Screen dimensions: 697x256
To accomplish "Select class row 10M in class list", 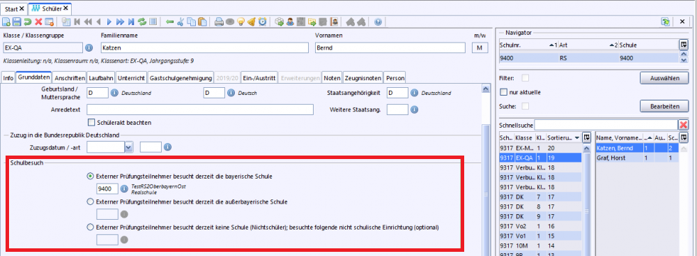I will click(539, 245).
